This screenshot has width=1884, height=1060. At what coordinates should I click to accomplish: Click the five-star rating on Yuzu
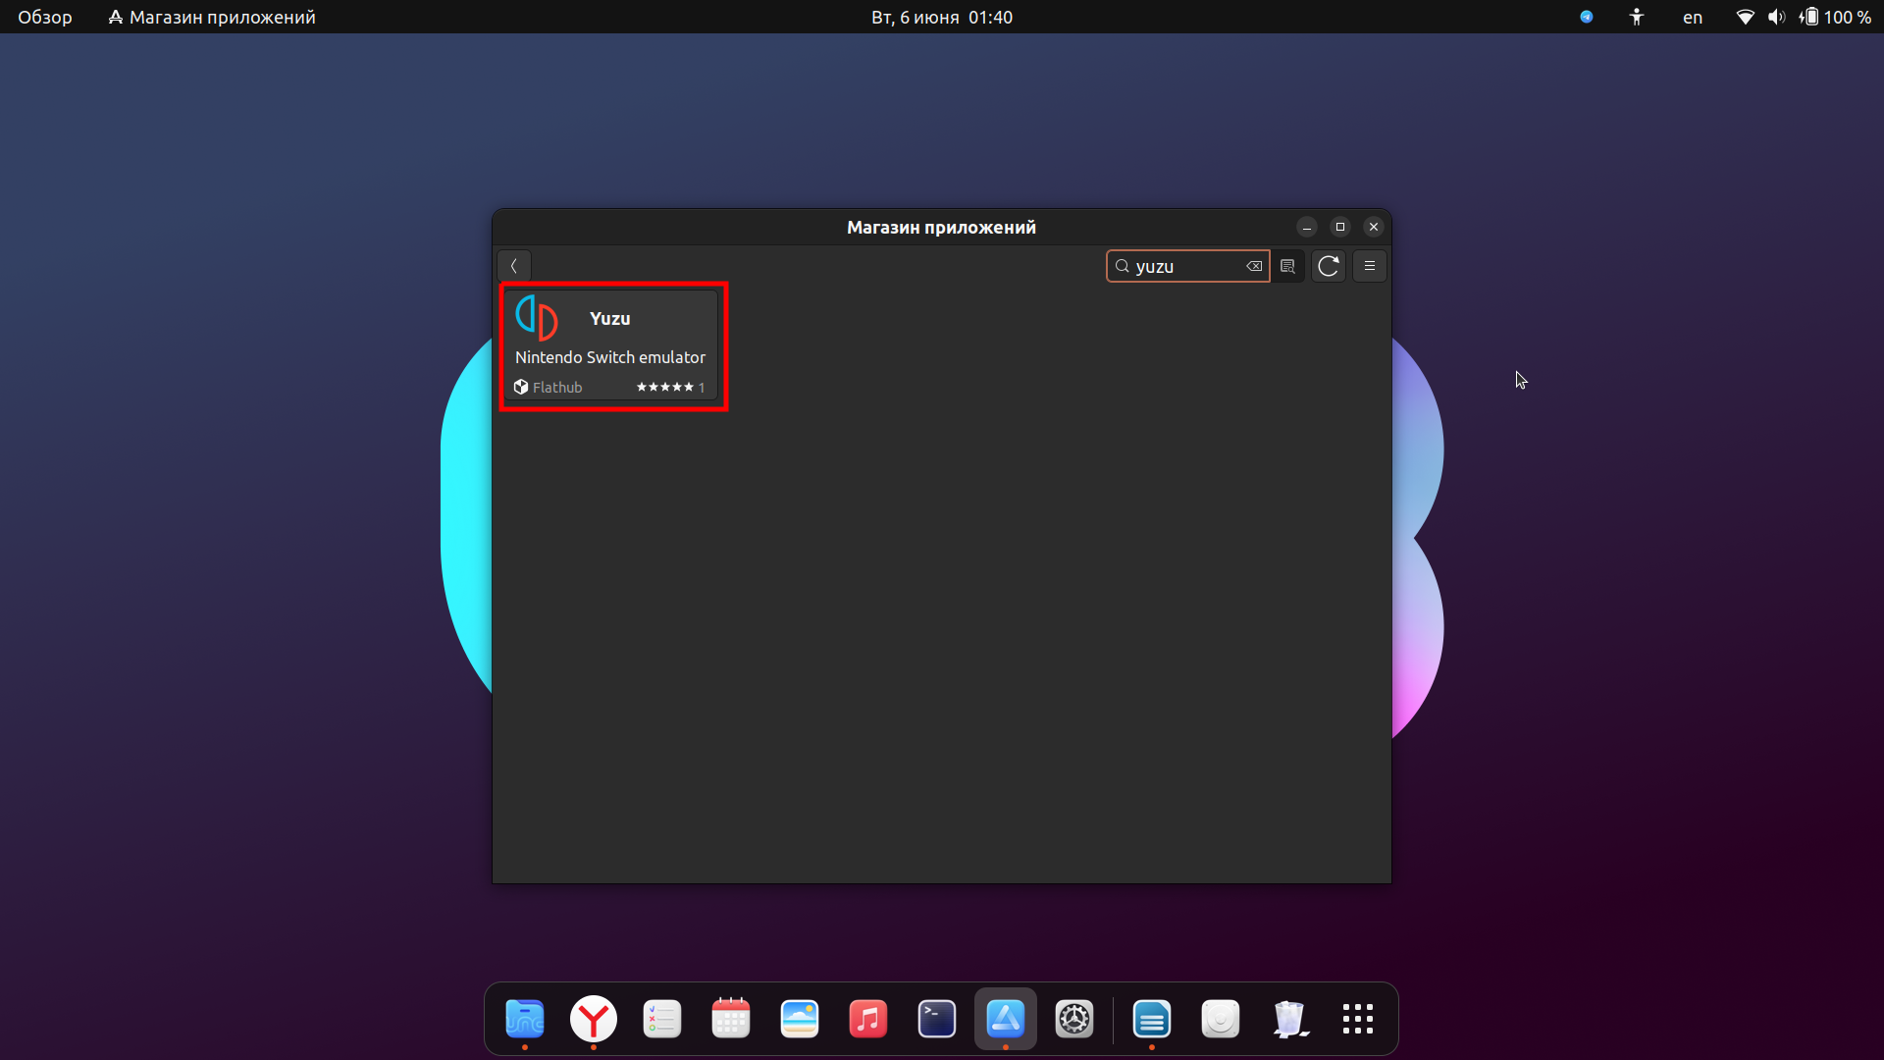tap(664, 388)
